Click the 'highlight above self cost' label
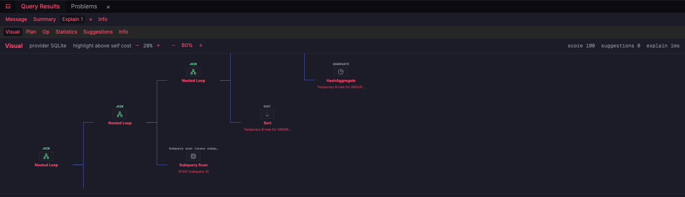 [x=102, y=46]
